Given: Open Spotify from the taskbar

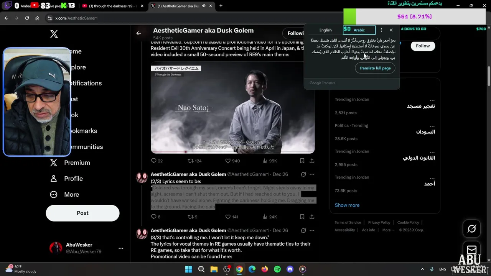Looking at the screenshot, I should pyautogui.click(x=277, y=269).
